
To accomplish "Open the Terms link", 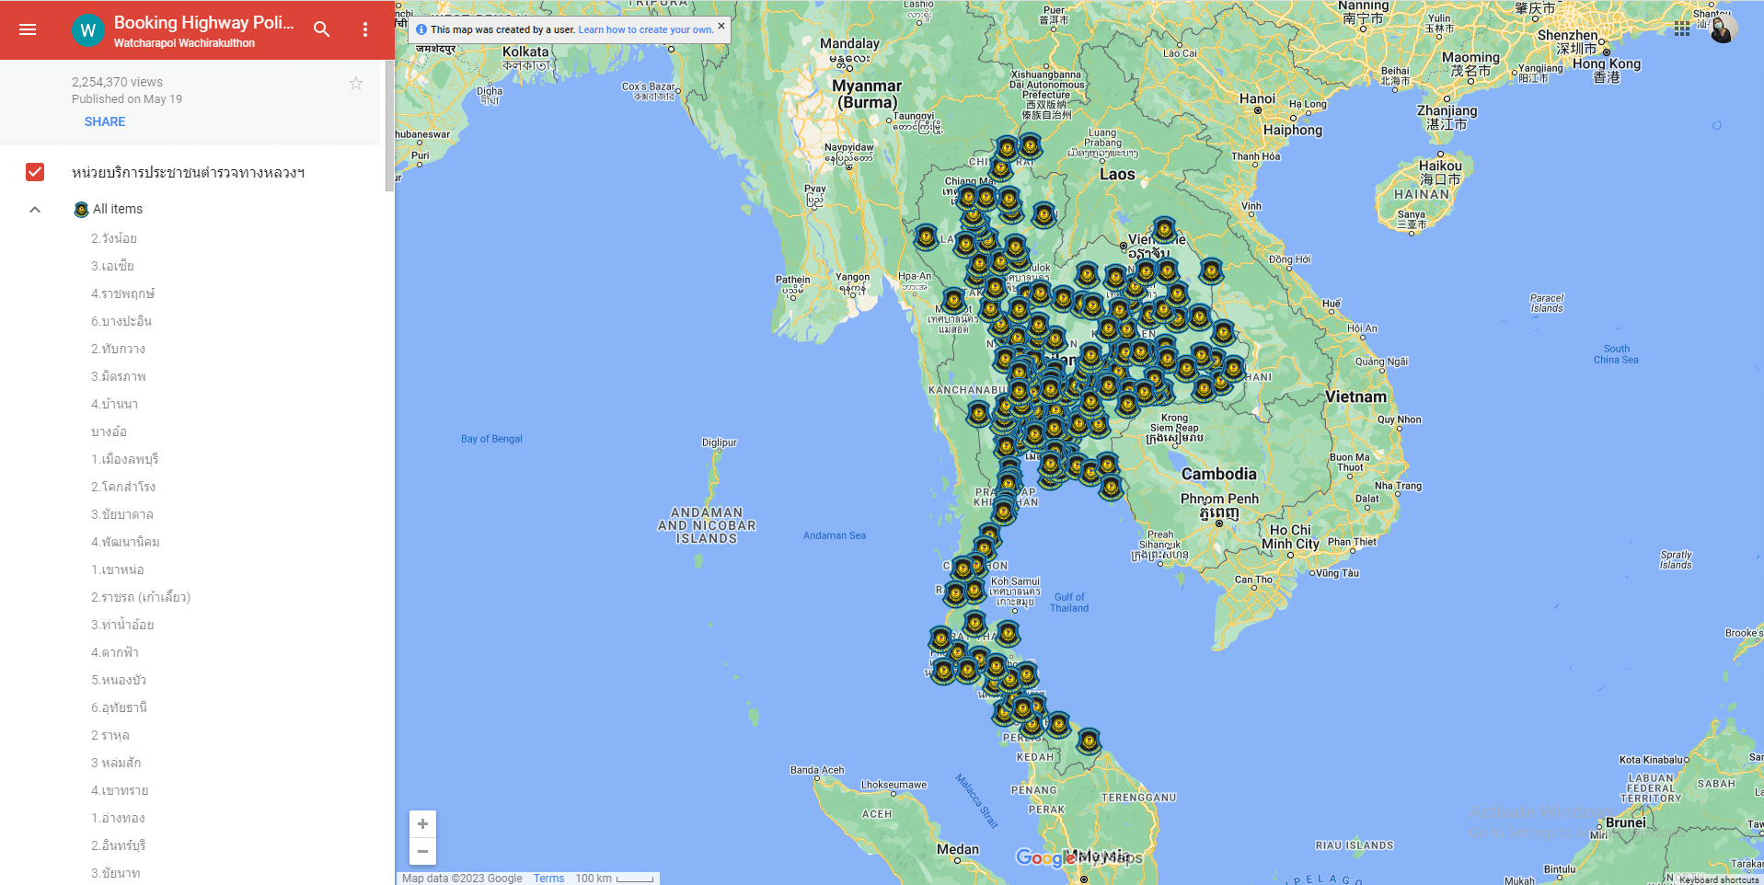I will pyautogui.click(x=548, y=879).
